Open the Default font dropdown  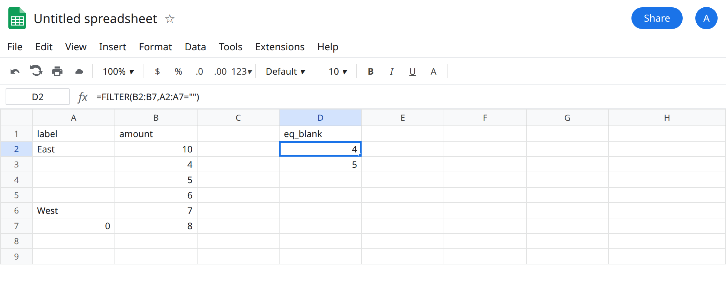(x=286, y=72)
